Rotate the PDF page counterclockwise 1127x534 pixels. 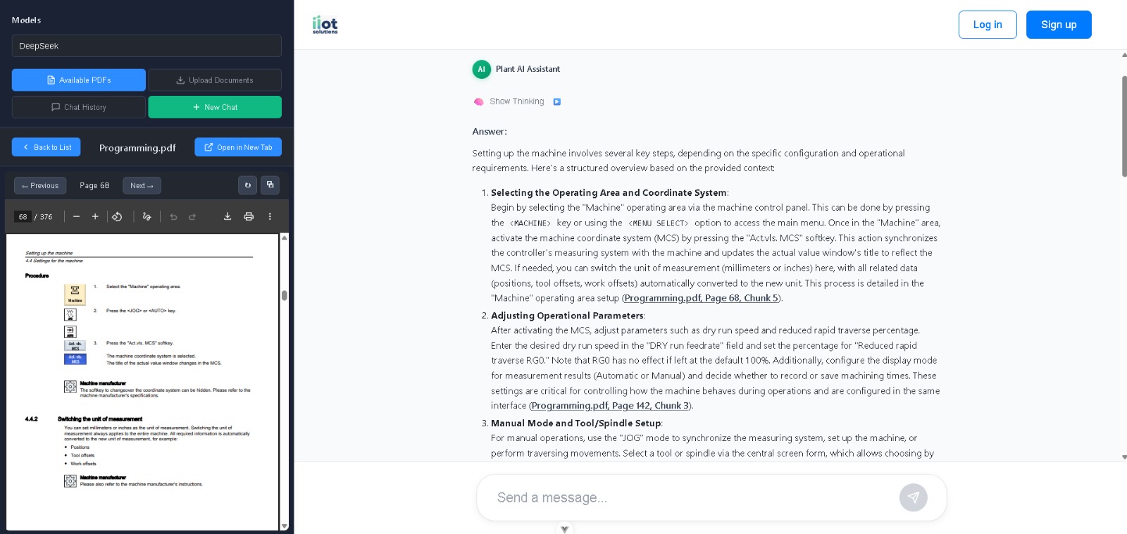(x=118, y=217)
